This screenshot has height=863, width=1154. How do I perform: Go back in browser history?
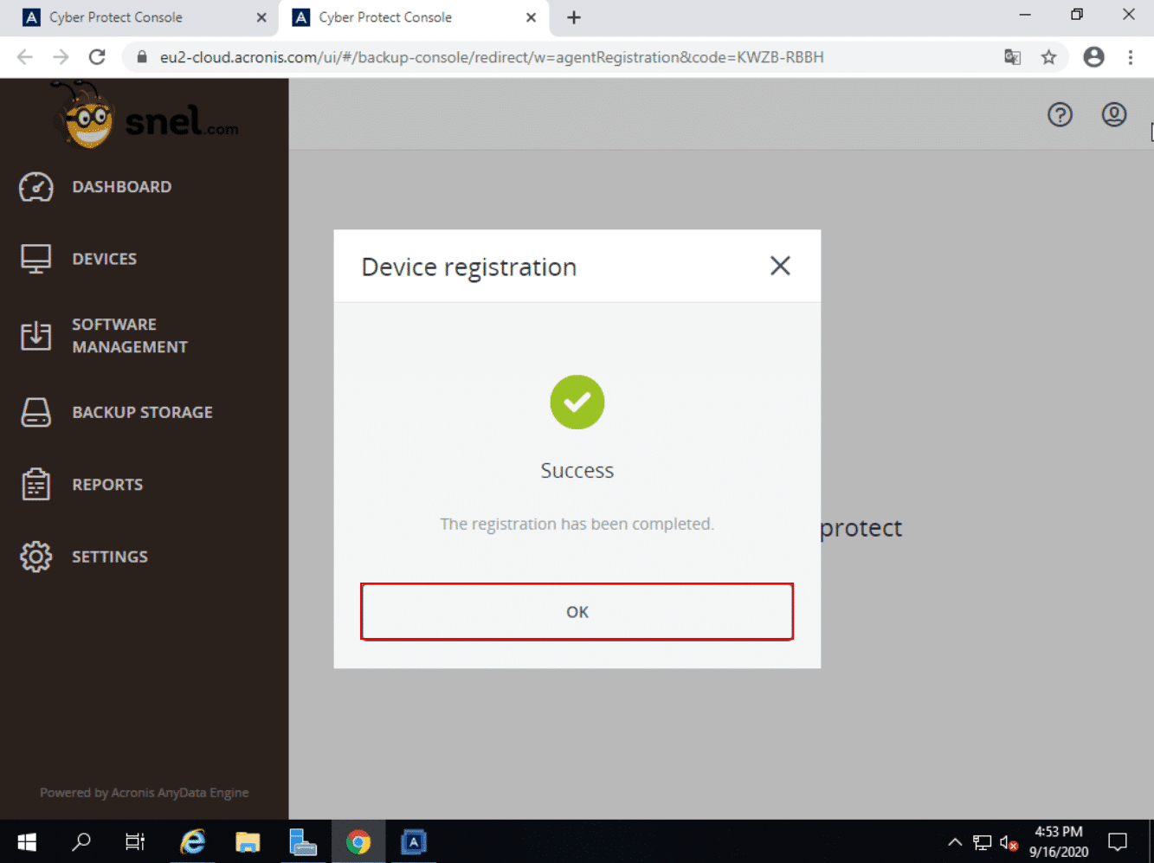(25, 57)
